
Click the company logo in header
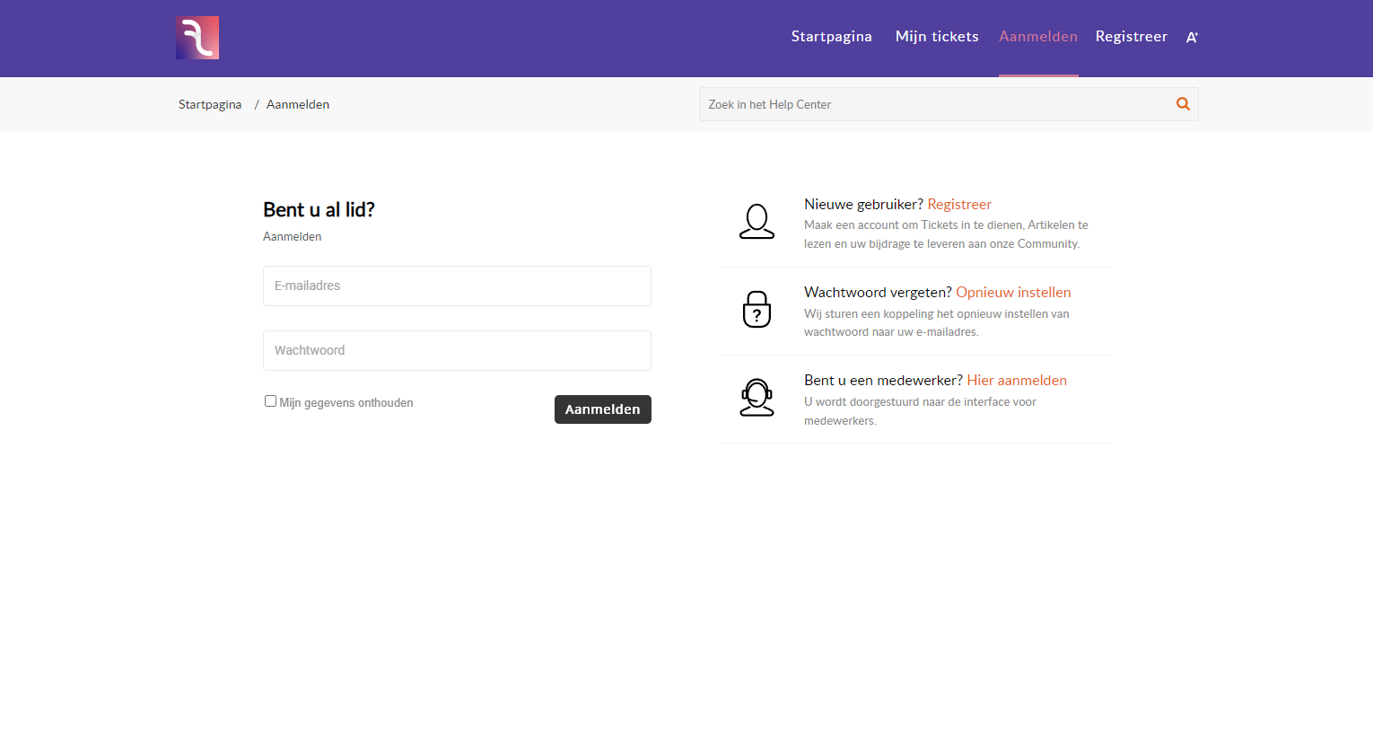(x=197, y=38)
